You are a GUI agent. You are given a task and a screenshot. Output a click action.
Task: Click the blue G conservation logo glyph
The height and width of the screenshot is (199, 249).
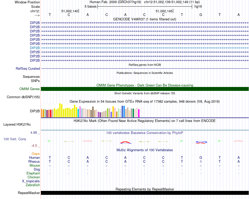201,142
